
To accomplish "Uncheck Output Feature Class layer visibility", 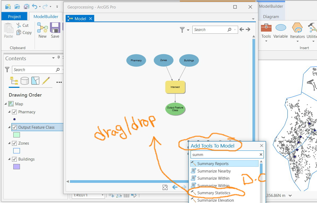I will click(14, 127).
